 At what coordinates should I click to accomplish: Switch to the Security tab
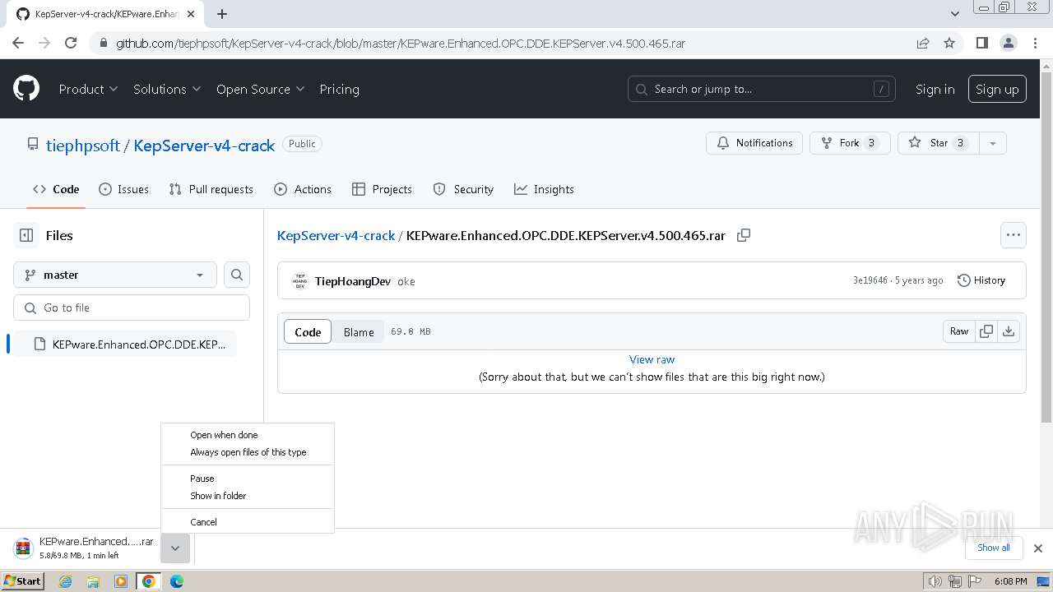(x=463, y=189)
